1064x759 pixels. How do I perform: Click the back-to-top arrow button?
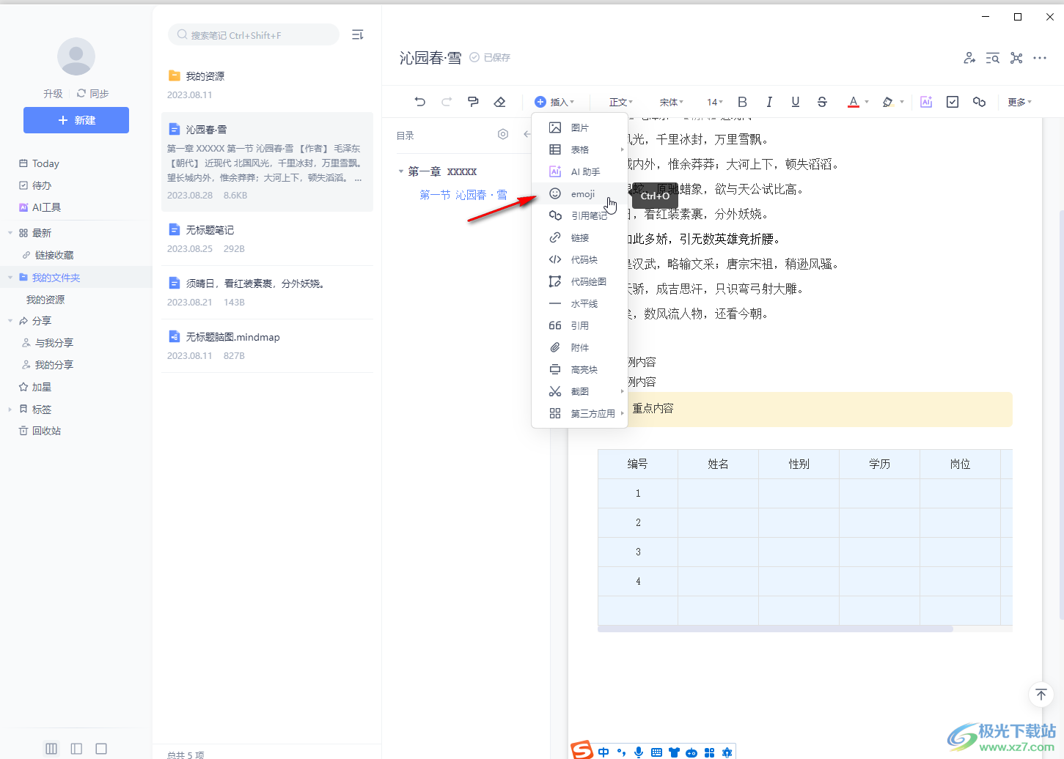1041,695
